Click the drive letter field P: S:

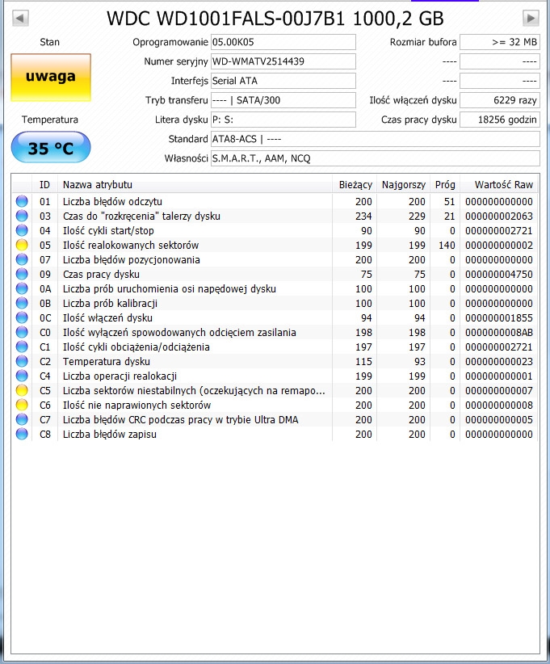pyautogui.click(x=283, y=120)
